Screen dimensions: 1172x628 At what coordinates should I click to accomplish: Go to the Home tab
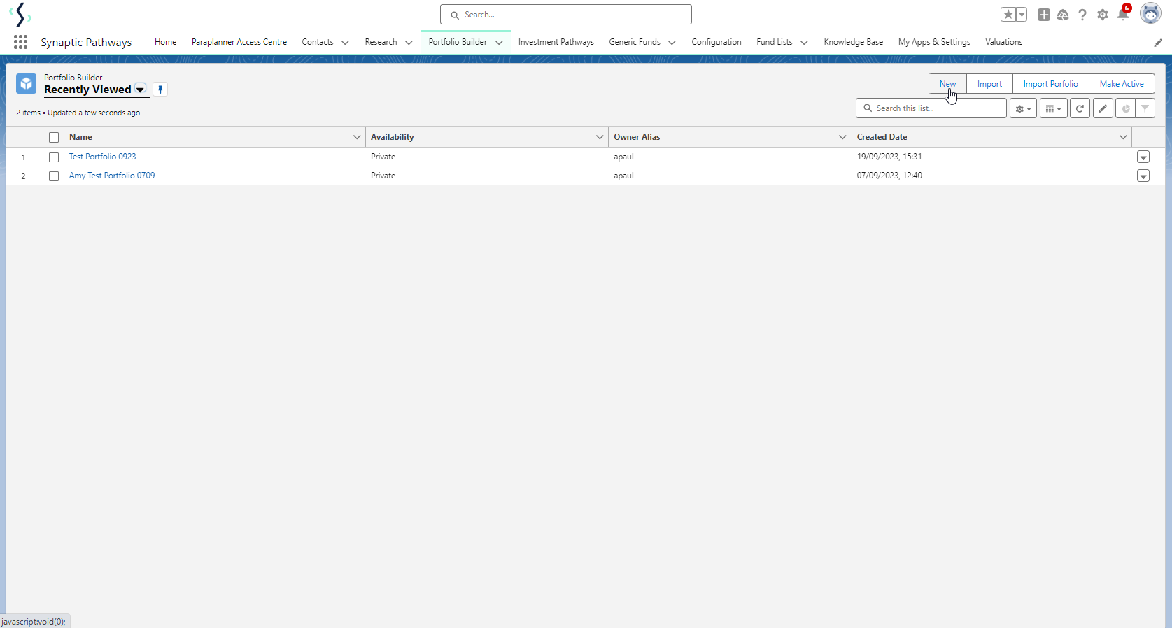[165, 42]
